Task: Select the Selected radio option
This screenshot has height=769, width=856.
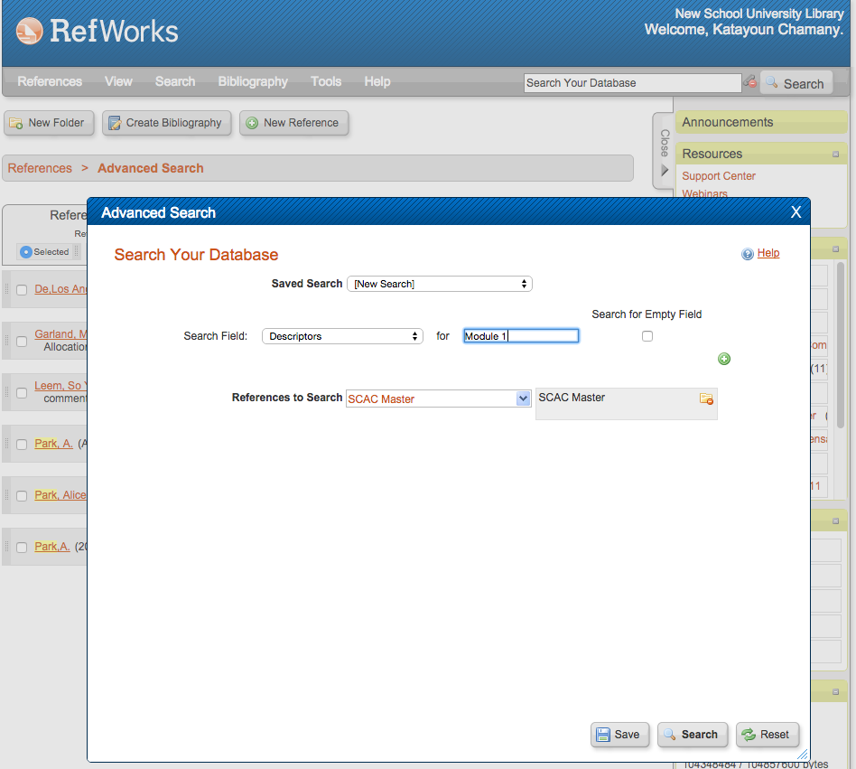Action: [x=25, y=252]
